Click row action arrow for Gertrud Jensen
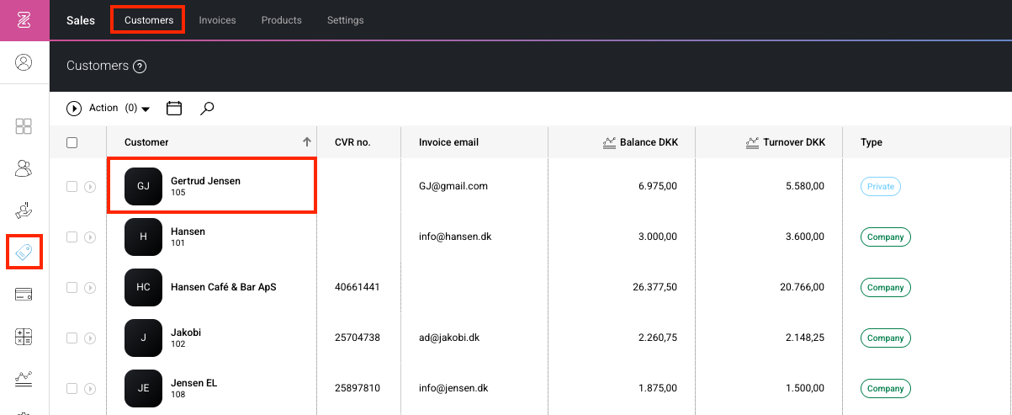This screenshot has height=415, width=1012. tap(90, 187)
